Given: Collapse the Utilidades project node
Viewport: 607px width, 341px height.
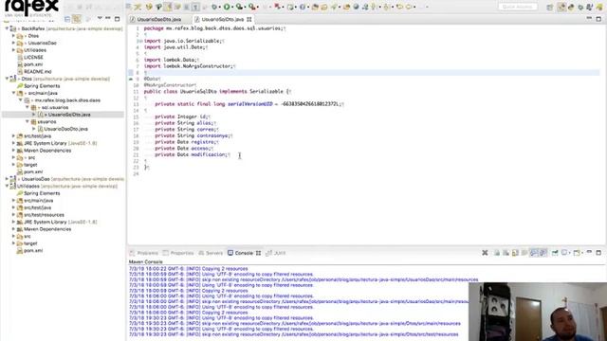Looking at the screenshot, I should tap(7, 186).
